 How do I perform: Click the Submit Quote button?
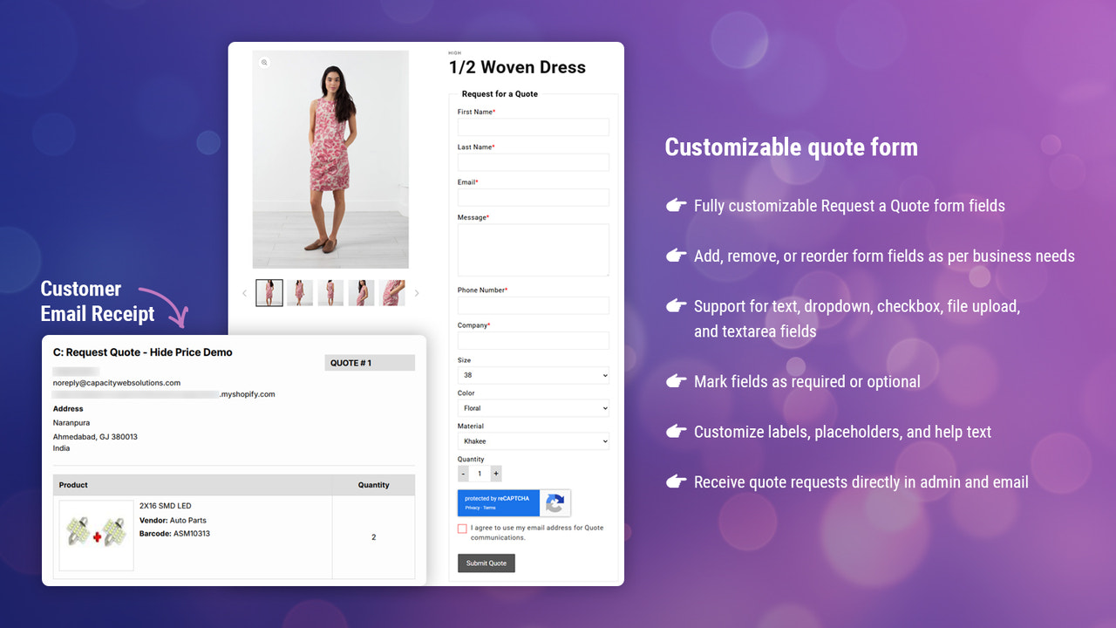pos(487,563)
